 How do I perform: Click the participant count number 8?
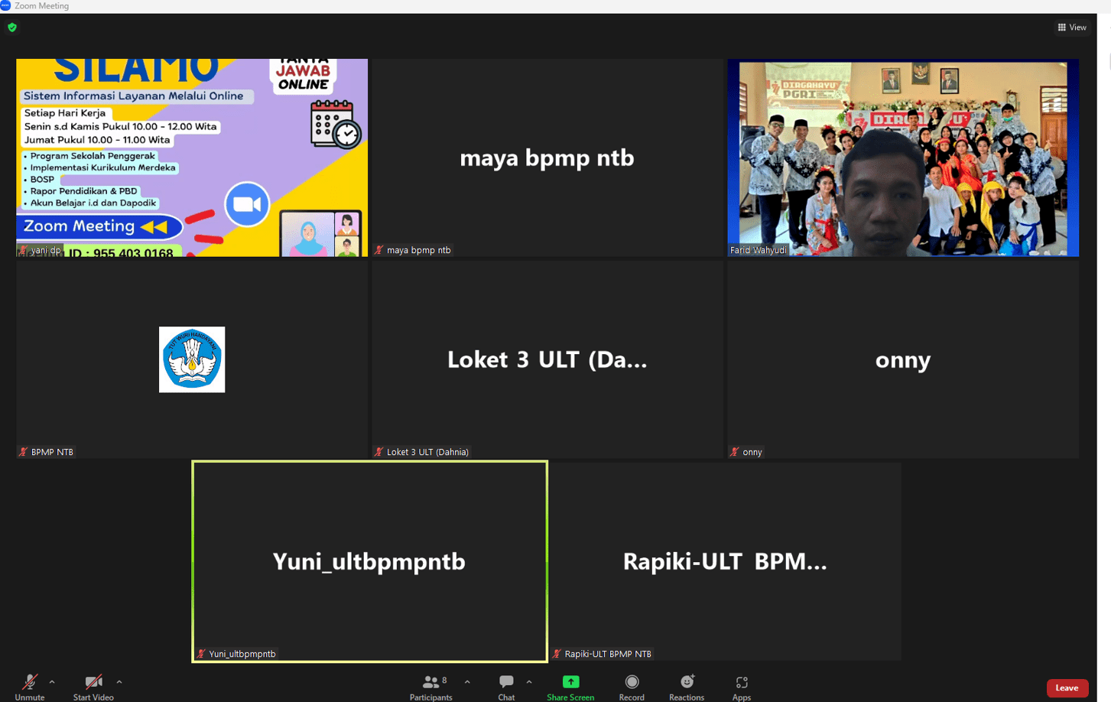(444, 680)
